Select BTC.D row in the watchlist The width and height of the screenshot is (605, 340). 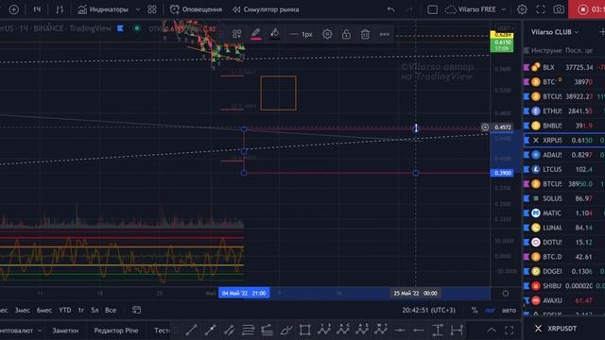[x=564, y=257]
